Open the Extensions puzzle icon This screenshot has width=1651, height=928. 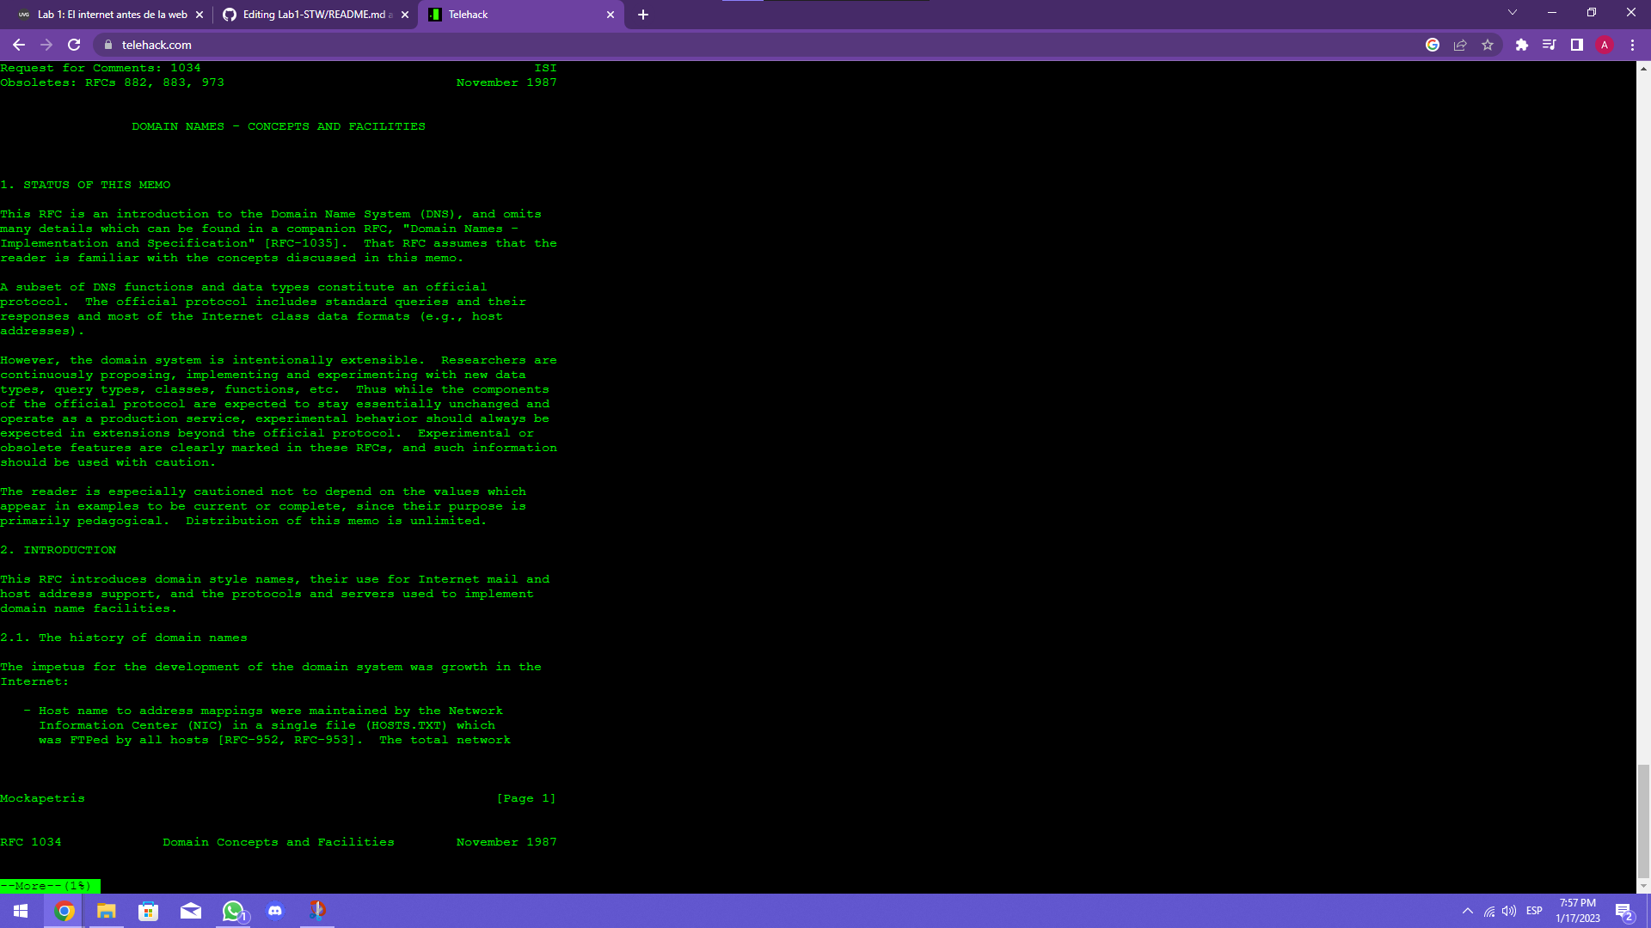pyautogui.click(x=1521, y=45)
